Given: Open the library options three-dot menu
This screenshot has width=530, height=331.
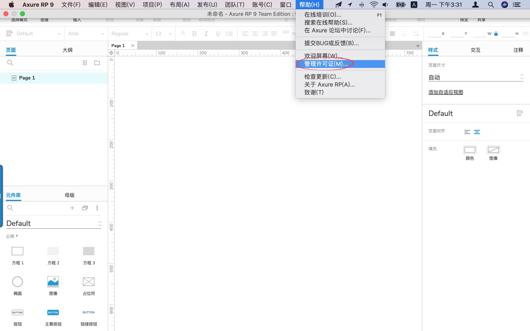Looking at the screenshot, I should [97, 208].
